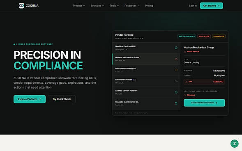Select the Atlantic Service Partners row

click(146, 92)
